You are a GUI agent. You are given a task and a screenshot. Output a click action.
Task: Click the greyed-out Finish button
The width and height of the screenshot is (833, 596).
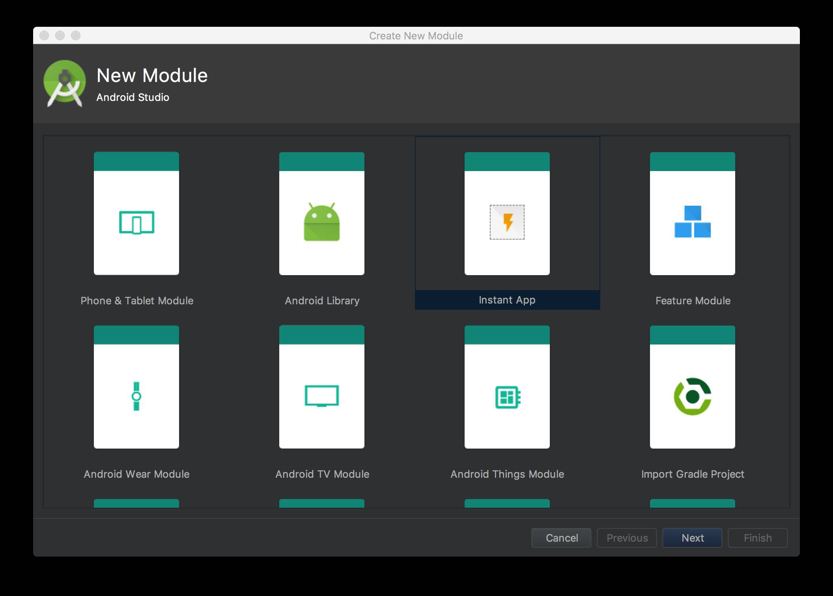[758, 538]
